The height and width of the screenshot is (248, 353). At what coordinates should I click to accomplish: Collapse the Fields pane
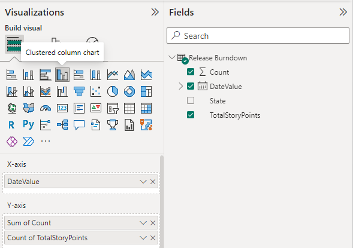(x=343, y=12)
